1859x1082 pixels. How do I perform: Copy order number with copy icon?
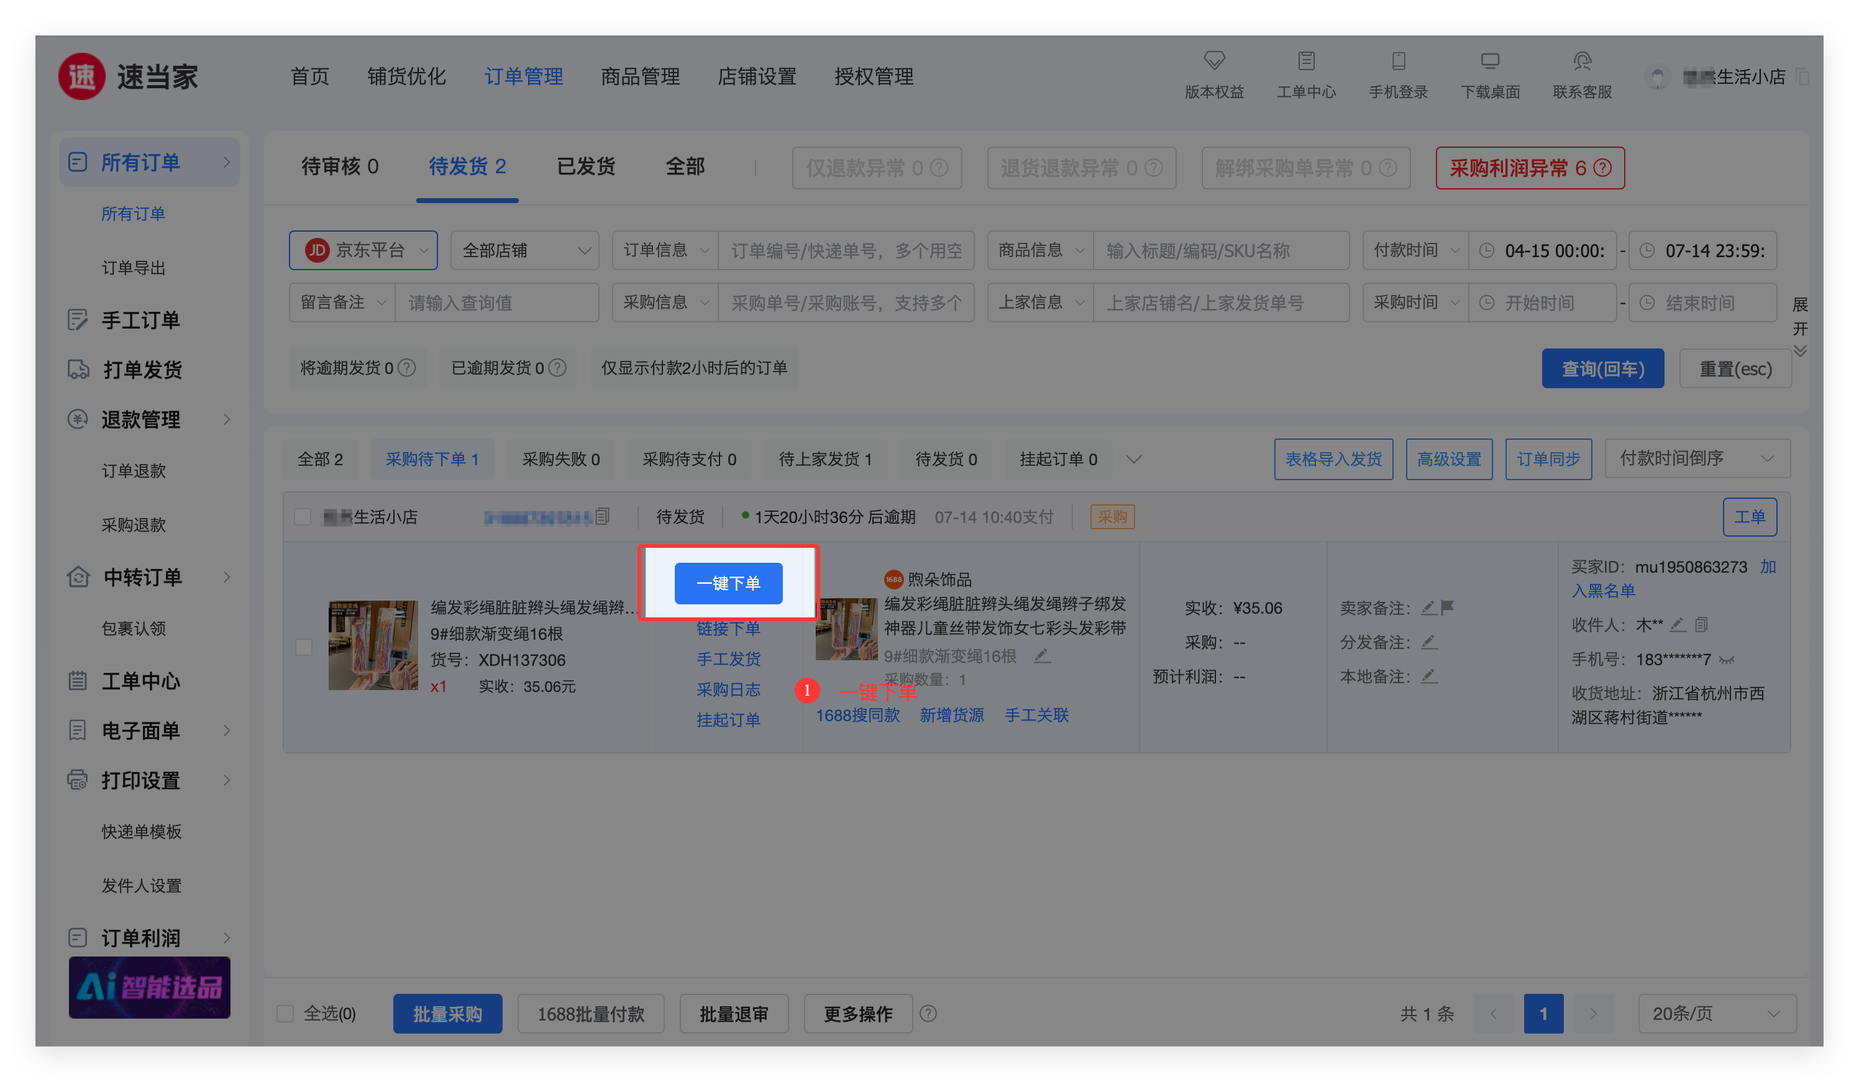point(603,516)
